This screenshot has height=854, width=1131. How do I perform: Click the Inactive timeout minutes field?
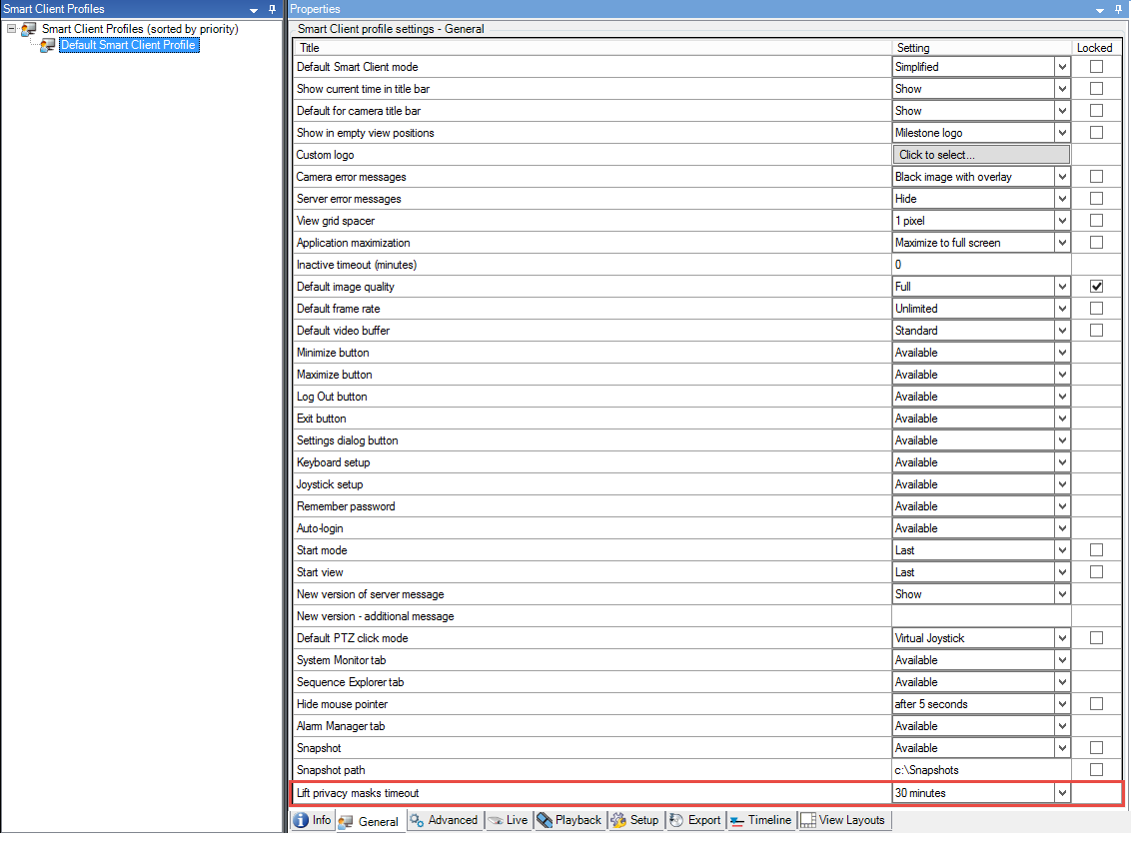980,265
